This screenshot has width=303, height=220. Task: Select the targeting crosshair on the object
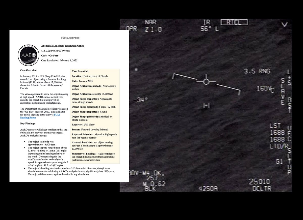pos(207,81)
